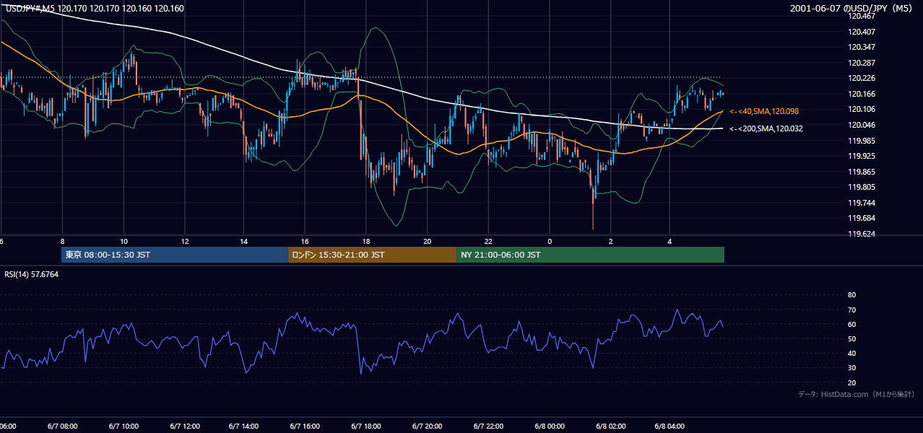Click the 120.046 price axis label
This screenshot has height=433, width=923.
(862, 125)
